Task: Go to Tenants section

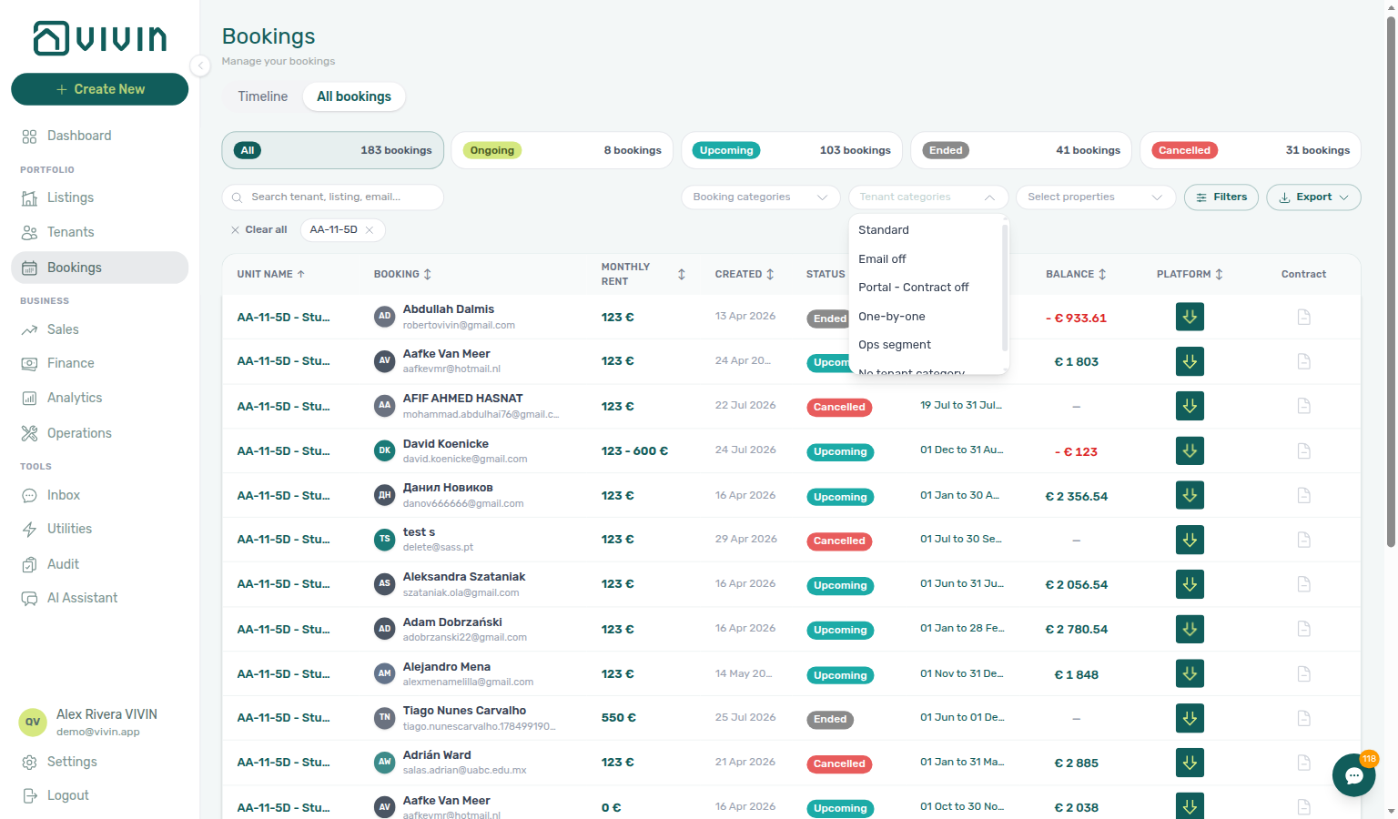Action: [70, 232]
